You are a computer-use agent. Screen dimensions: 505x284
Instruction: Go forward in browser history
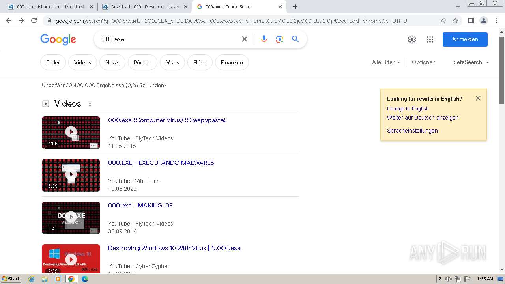[21, 21]
